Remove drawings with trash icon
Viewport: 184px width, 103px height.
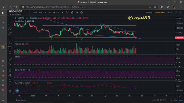pyautogui.click(x=10, y=92)
